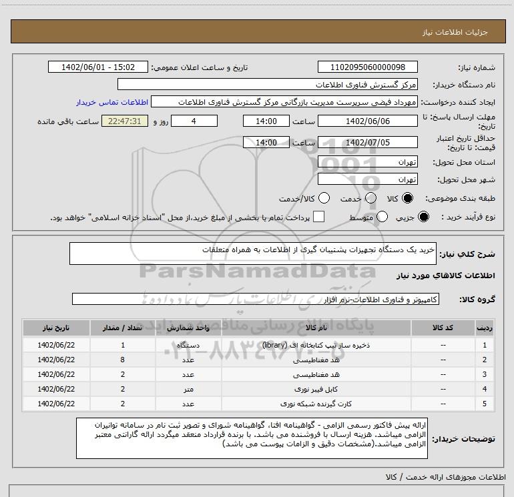The image size is (514, 497).
Task: Tick the اسناد خزانه اسلامی payment checkbox
Action: click(x=318, y=217)
